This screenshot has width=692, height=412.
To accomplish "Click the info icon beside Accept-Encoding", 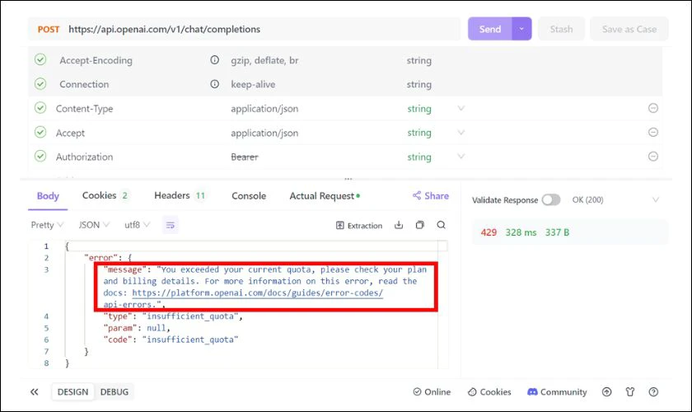I will coord(214,59).
